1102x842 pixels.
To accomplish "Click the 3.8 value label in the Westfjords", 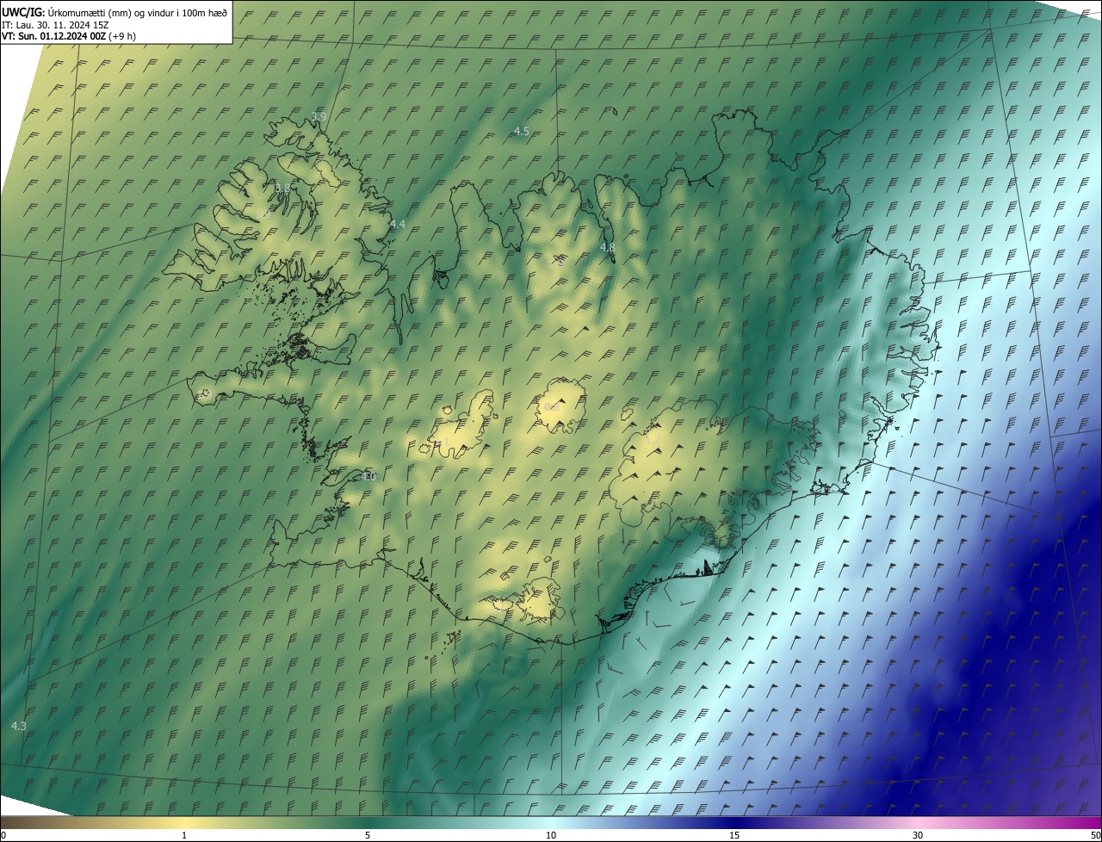I will click(282, 187).
